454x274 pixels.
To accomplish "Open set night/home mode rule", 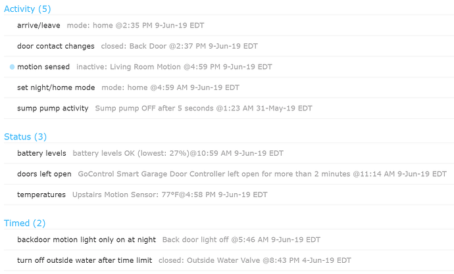I will pyautogui.click(x=56, y=87).
